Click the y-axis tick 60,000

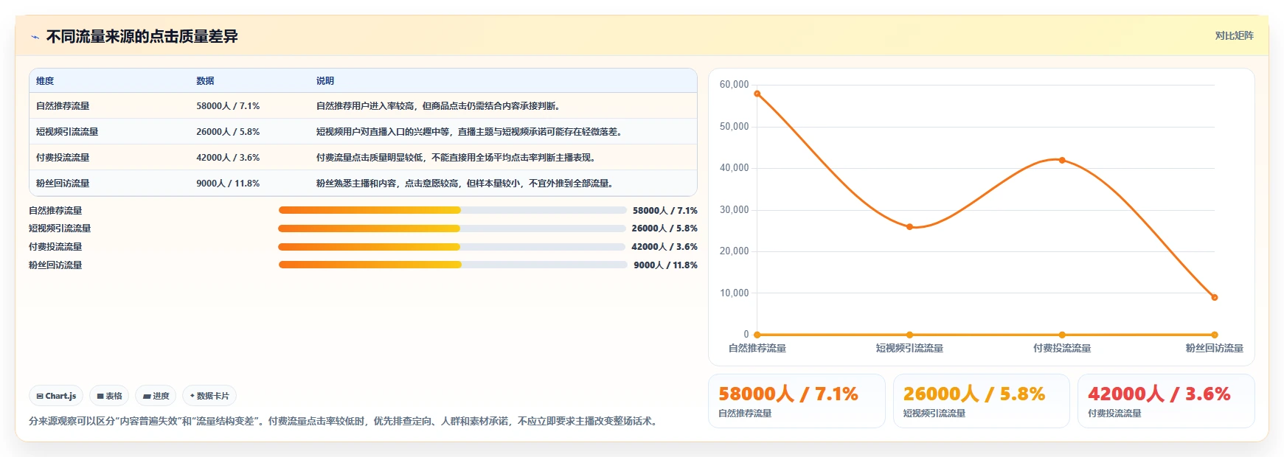(734, 85)
